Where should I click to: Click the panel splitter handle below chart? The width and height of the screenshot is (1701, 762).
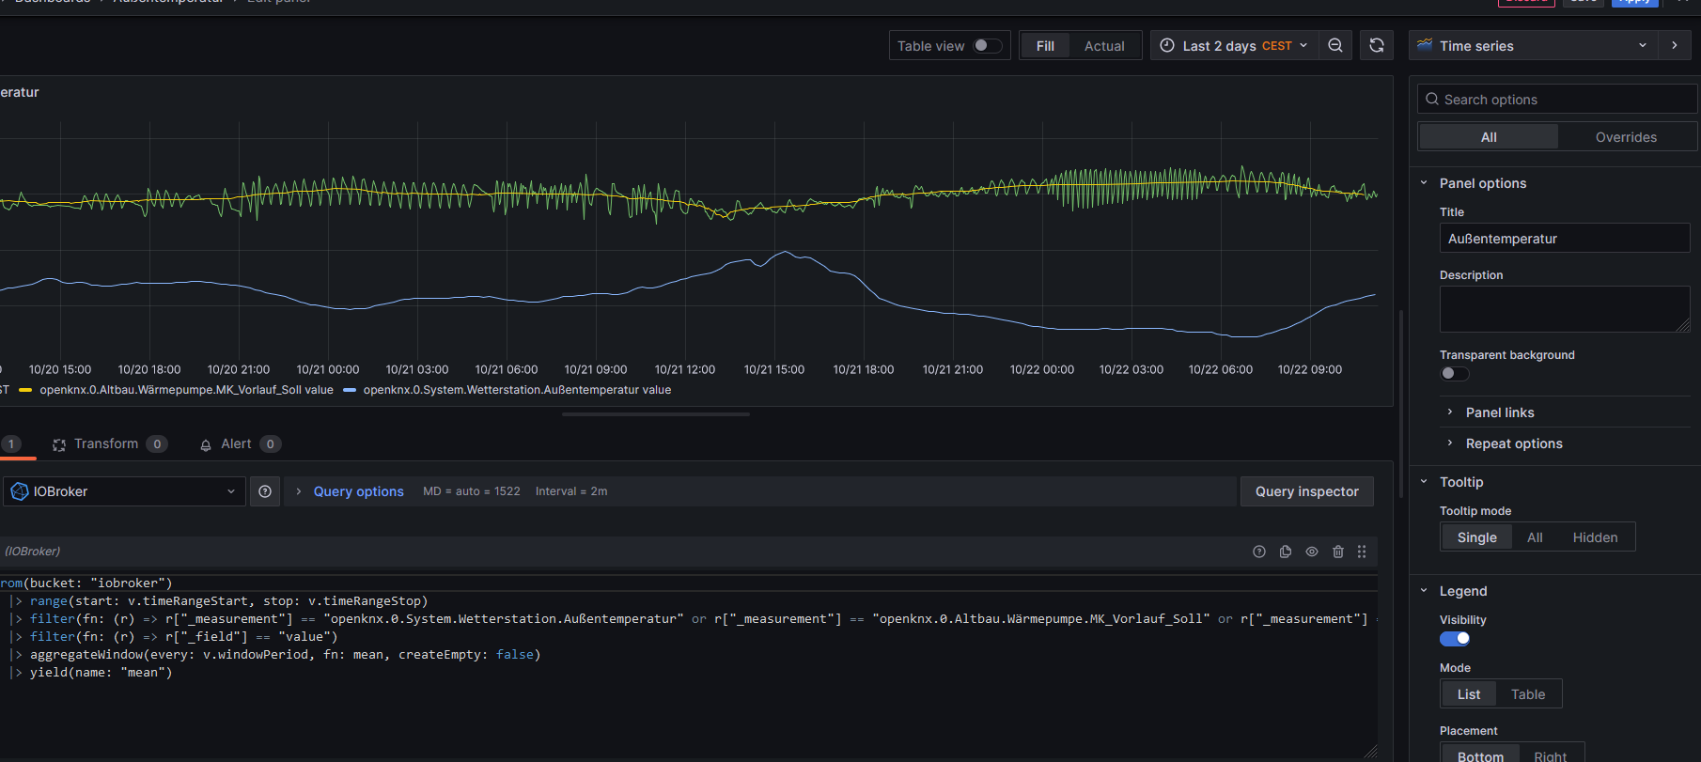click(x=656, y=413)
